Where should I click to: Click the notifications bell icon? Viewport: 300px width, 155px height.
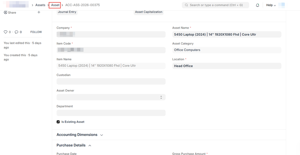coord(258,5)
